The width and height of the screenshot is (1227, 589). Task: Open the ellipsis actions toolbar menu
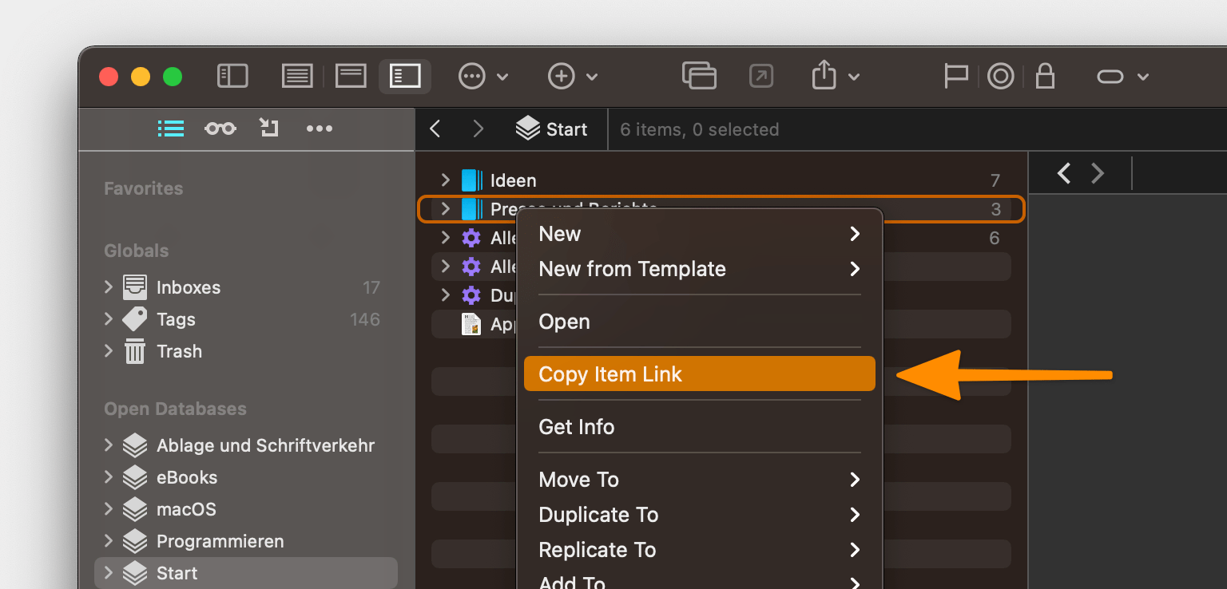[483, 77]
